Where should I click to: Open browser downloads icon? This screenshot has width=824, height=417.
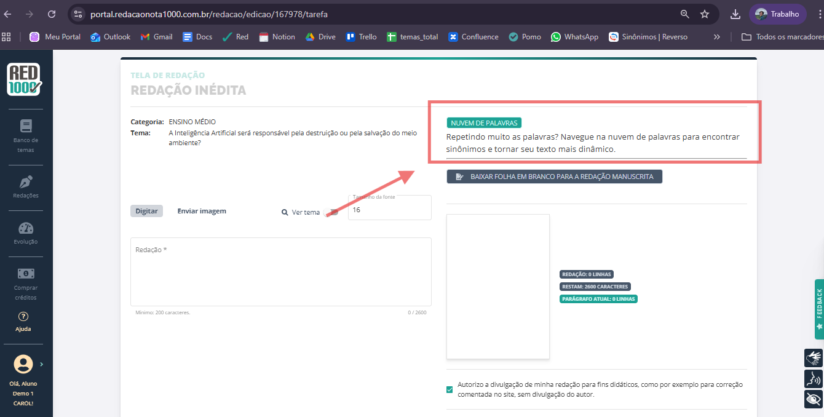[x=735, y=14]
